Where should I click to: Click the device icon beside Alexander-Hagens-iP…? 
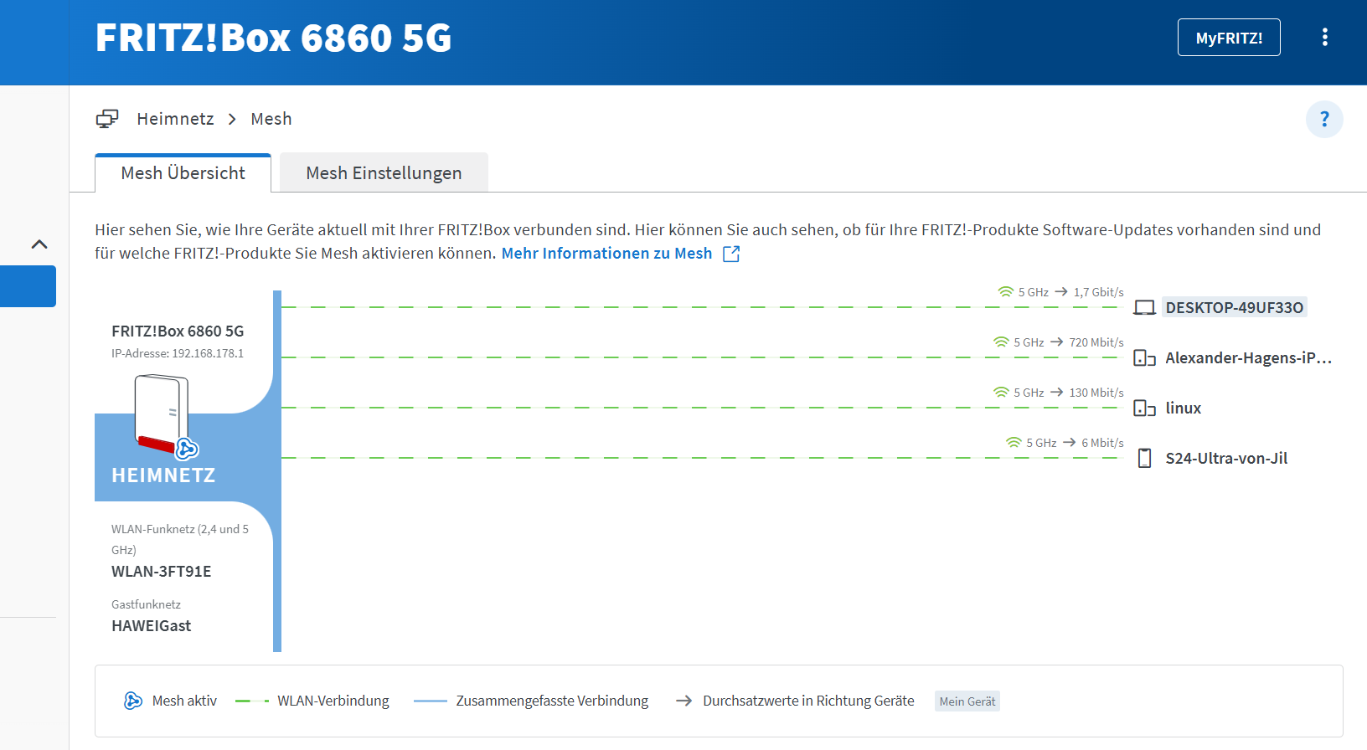tap(1144, 358)
